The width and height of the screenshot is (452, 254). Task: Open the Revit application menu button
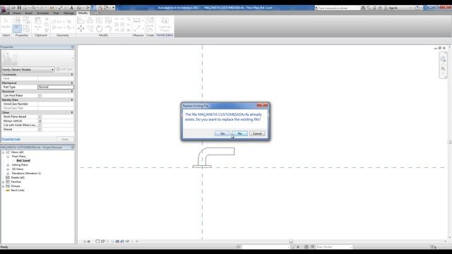tap(4, 9)
